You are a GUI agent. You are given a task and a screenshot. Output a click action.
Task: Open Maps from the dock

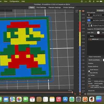tap(12, 99)
